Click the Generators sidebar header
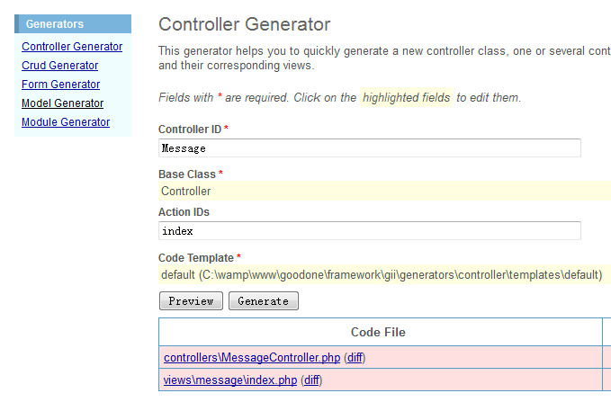 (x=73, y=23)
